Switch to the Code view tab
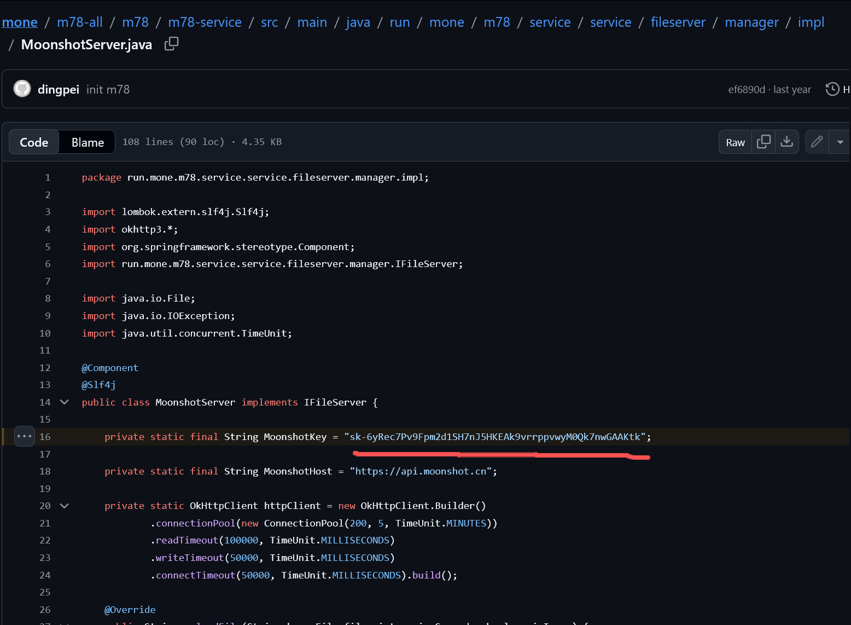The height and width of the screenshot is (625, 851). (34, 142)
